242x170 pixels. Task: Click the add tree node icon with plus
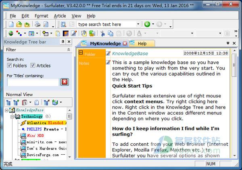[x=16, y=102]
